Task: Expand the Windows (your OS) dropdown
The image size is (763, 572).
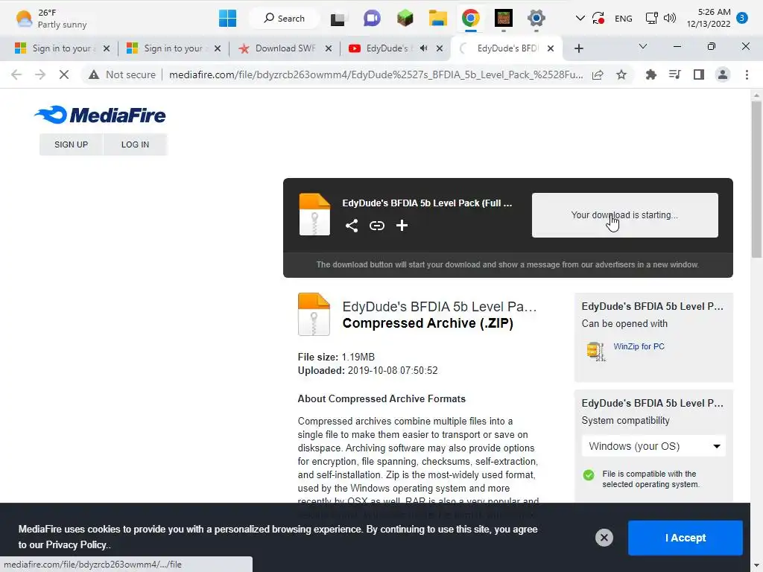Action: [653, 446]
